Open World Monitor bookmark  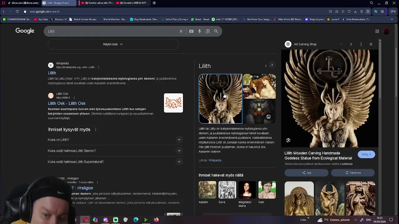pyautogui.click(x=113, y=19)
